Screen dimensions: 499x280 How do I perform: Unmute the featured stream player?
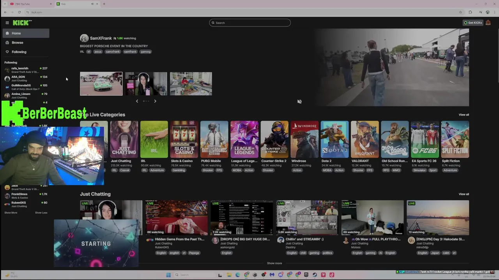299,101
